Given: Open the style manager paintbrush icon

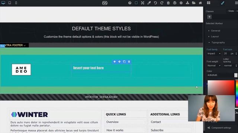Looking at the screenshot, I should pos(222,3).
